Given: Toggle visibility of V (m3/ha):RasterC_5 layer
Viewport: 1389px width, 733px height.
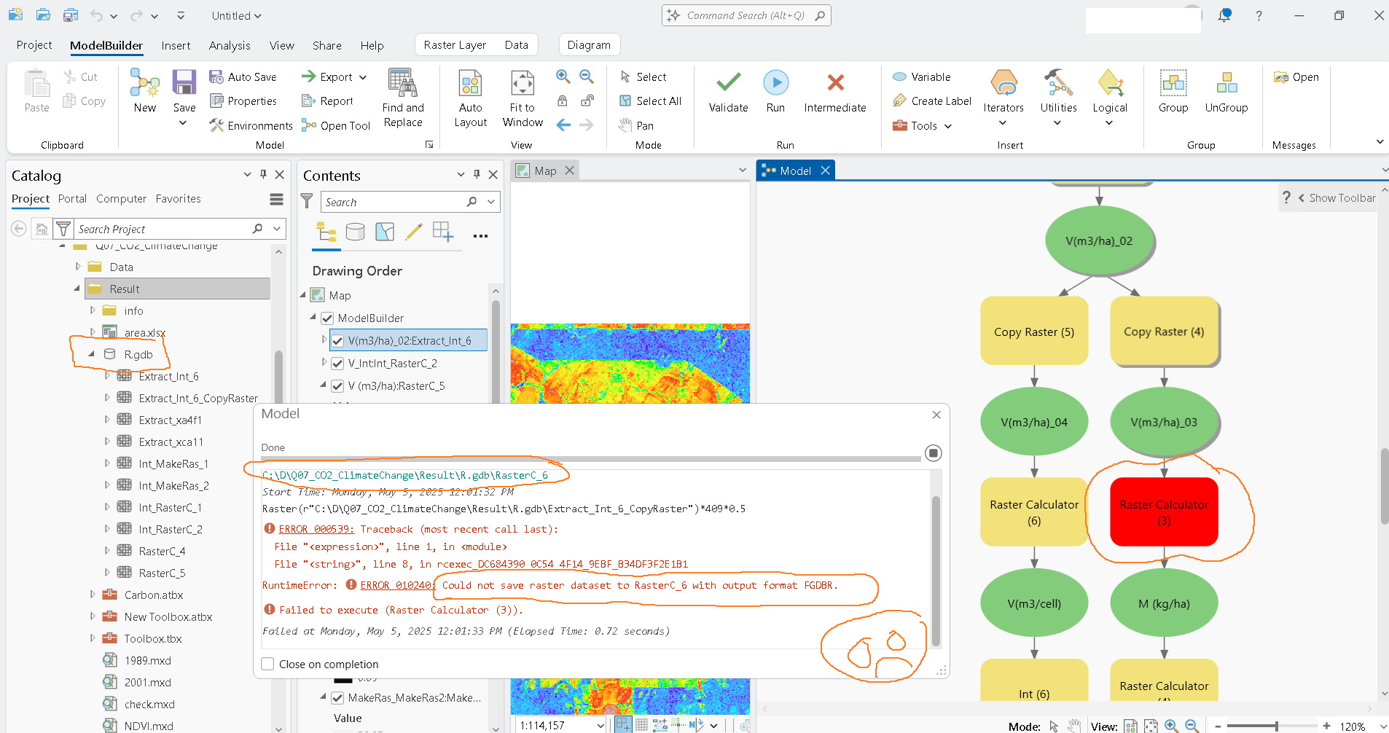Looking at the screenshot, I should point(337,385).
